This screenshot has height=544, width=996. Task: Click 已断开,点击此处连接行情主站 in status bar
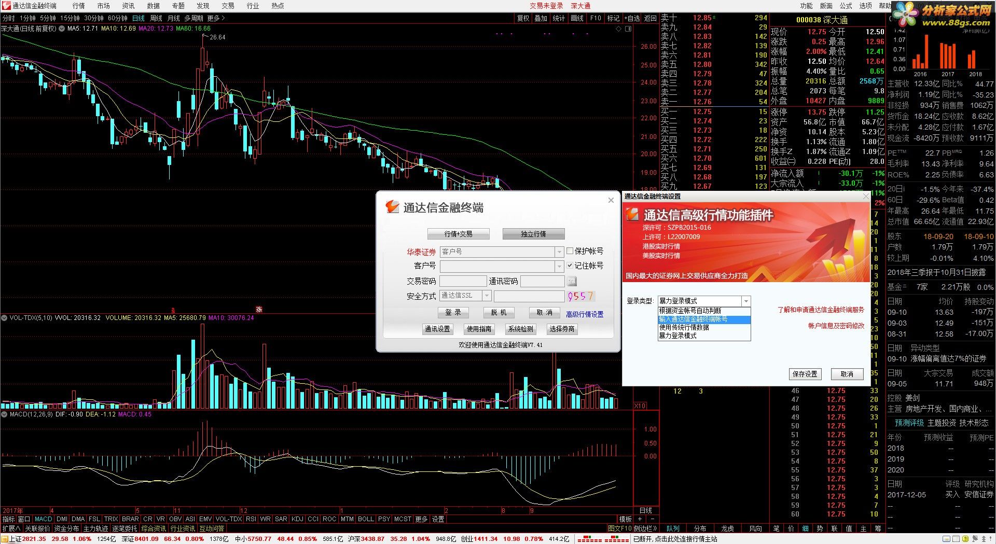(x=675, y=539)
